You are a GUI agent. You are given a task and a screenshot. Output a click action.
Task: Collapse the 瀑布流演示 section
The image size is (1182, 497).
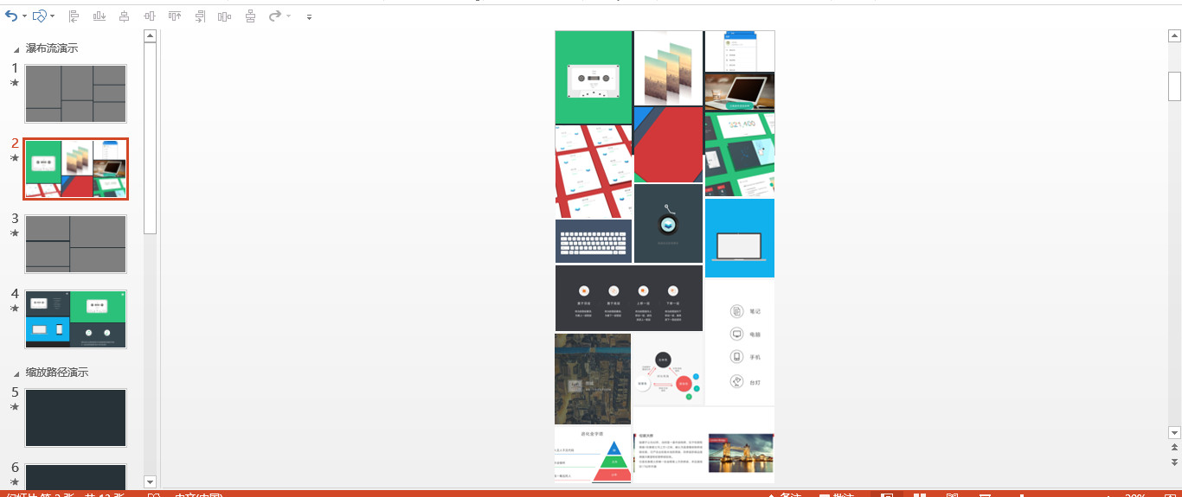click(x=16, y=49)
